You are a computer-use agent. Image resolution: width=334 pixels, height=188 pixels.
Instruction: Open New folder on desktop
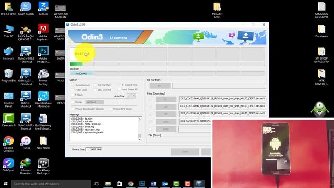(43, 143)
